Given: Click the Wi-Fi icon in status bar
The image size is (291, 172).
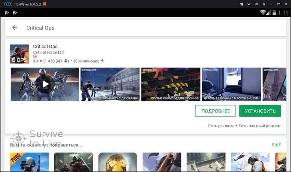Looking at the screenshot, I should [263, 12].
